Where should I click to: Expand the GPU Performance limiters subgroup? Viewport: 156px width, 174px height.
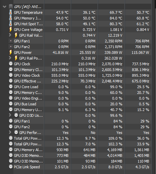click(x=10, y=132)
